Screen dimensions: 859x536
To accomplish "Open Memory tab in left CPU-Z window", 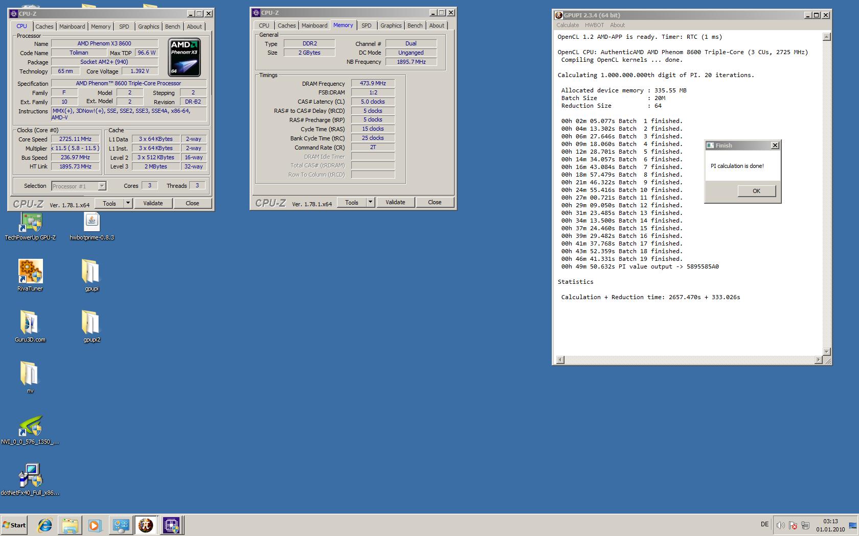I will pos(101,27).
